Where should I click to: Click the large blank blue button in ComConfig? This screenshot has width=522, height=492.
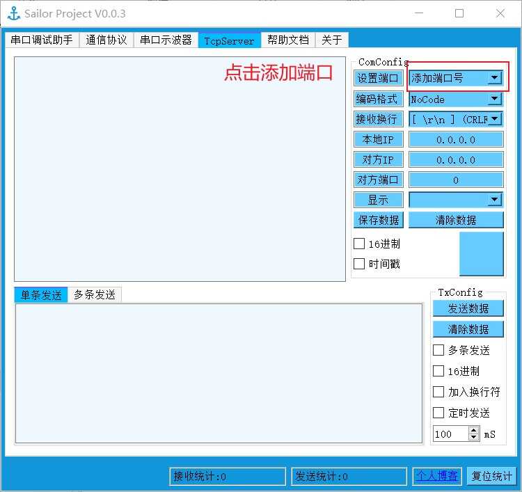(482, 254)
